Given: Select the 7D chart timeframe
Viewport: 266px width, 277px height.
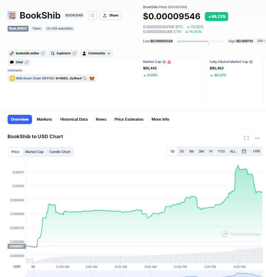Looking at the screenshot, I should pos(181,152).
